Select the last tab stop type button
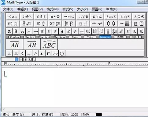This screenshot has width=148, height=117. point(34,59)
